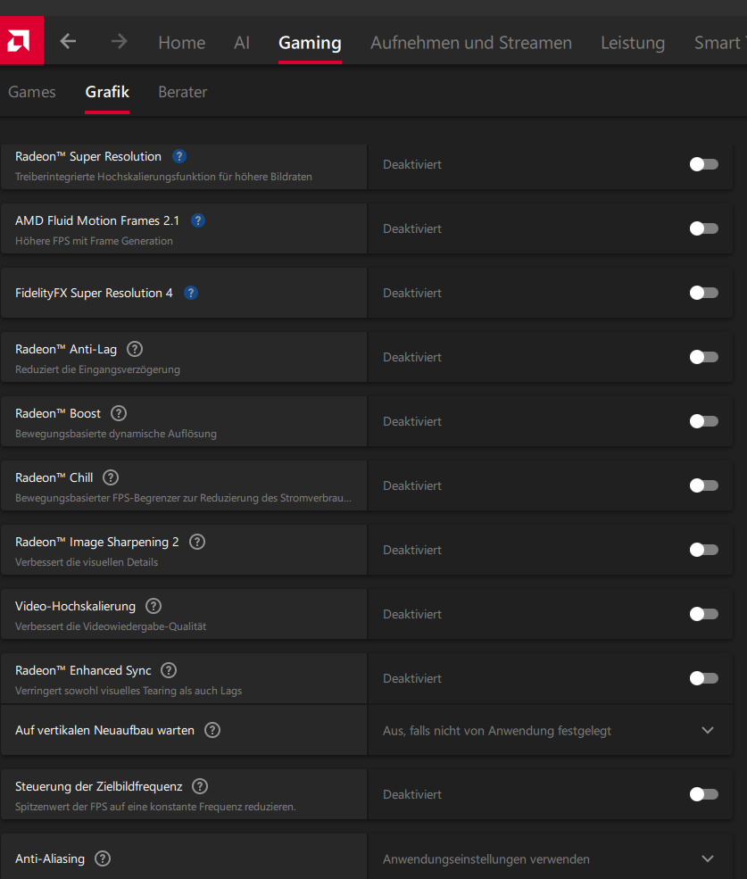Open the Games sub-tab
747x879 pixels.
[x=32, y=92]
